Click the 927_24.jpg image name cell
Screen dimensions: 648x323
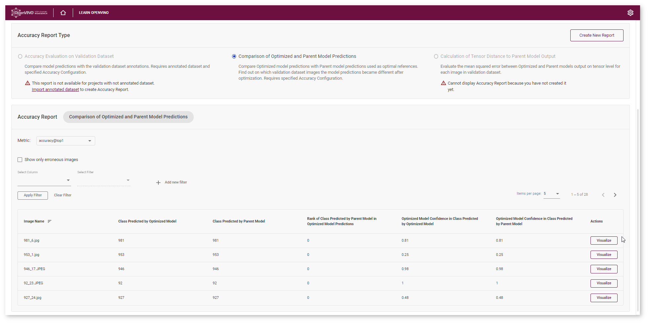click(32, 298)
